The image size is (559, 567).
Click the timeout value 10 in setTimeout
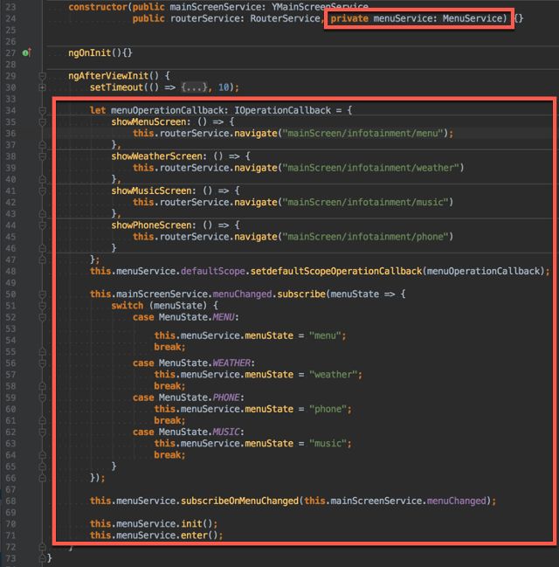[224, 87]
